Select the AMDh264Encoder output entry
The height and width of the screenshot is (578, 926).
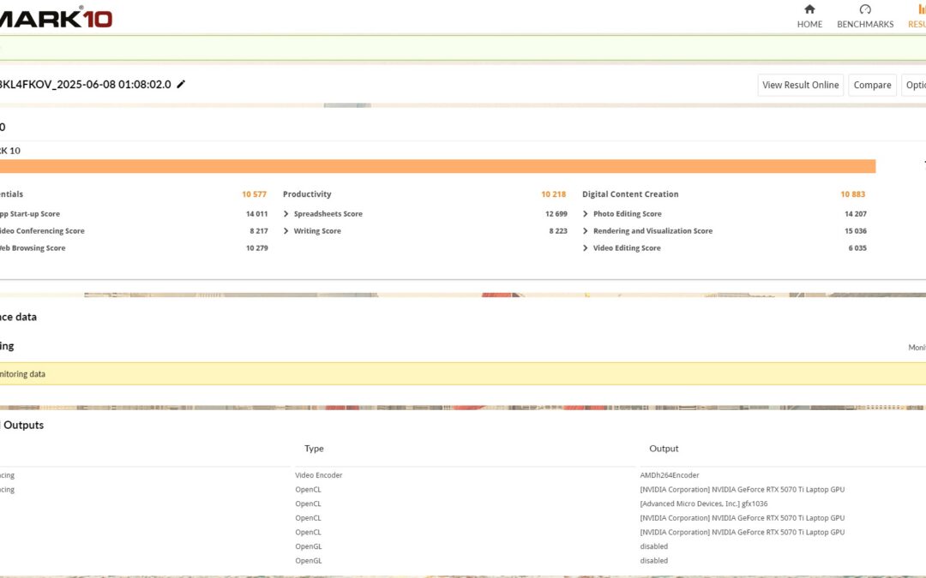pos(670,475)
